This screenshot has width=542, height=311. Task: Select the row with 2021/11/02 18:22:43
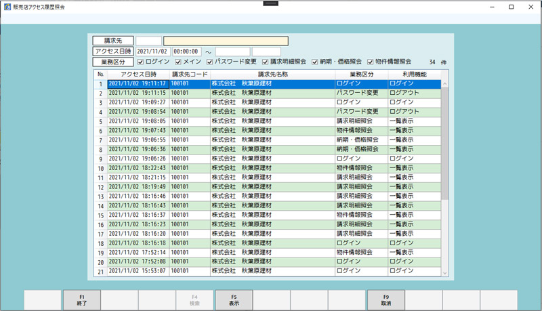pyautogui.click(x=268, y=168)
